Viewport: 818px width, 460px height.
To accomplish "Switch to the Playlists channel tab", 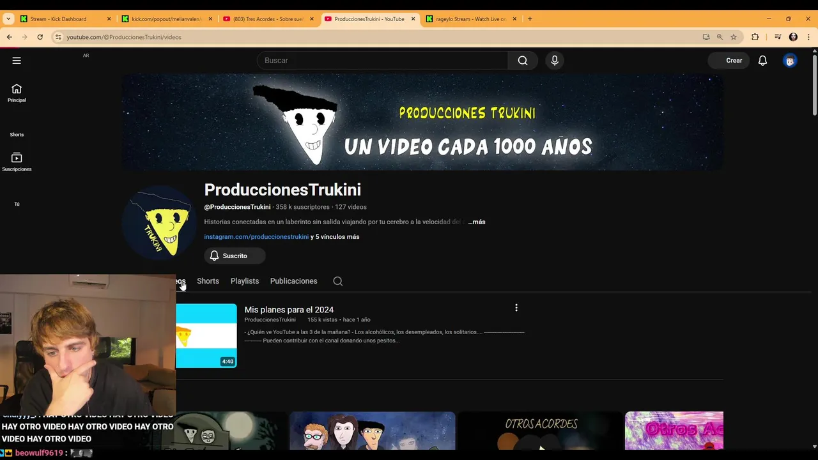I will (245, 281).
